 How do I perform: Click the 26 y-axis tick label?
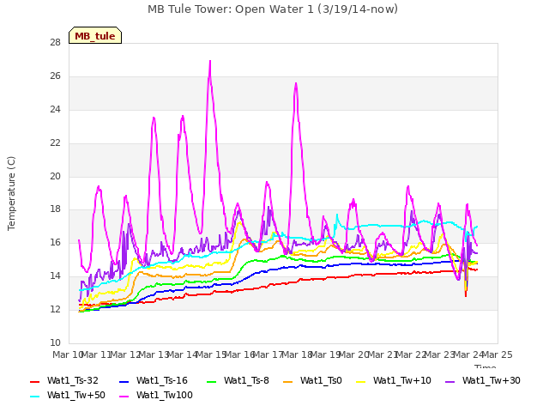(55, 76)
